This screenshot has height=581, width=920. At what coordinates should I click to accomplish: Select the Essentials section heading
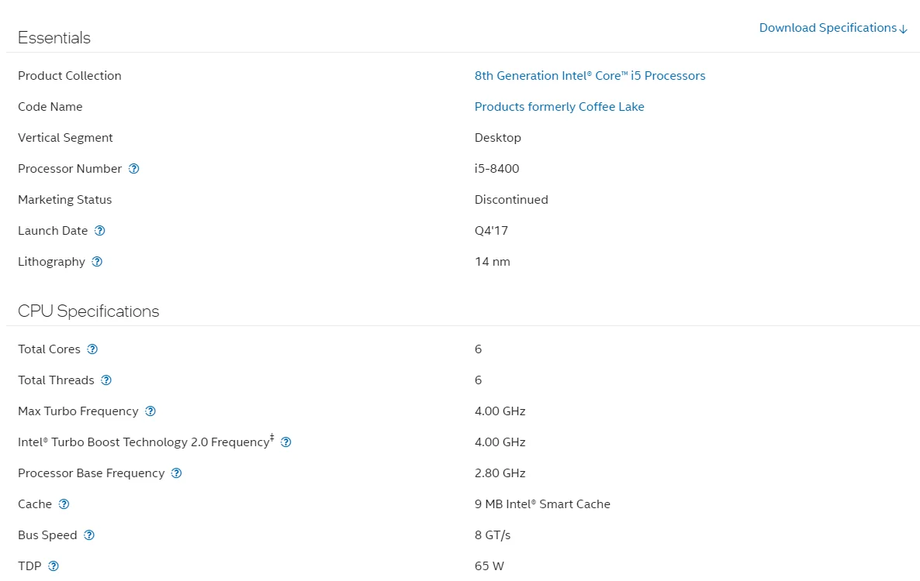click(x=54, y=37)
